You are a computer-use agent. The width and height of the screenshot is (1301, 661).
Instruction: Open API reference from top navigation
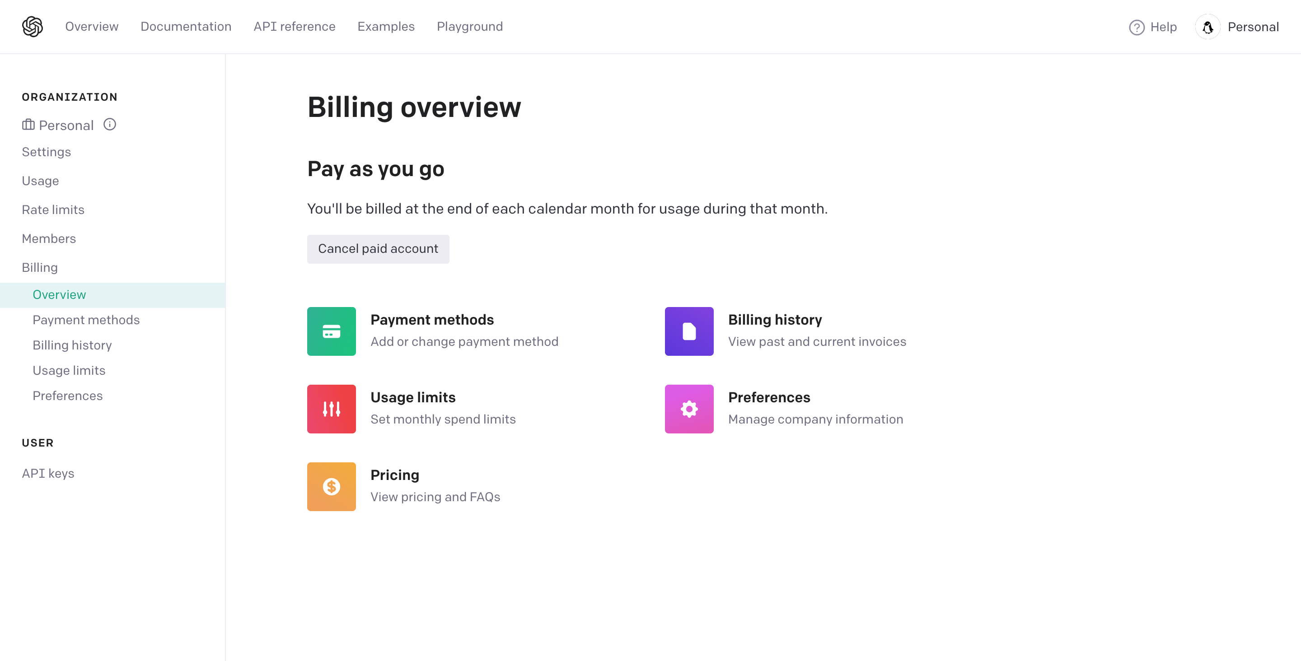click(x=295, y=26)
